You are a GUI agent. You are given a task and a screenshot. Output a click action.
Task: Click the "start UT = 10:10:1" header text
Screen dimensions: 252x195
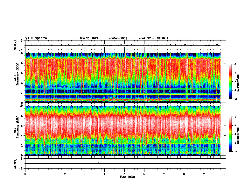154,38
